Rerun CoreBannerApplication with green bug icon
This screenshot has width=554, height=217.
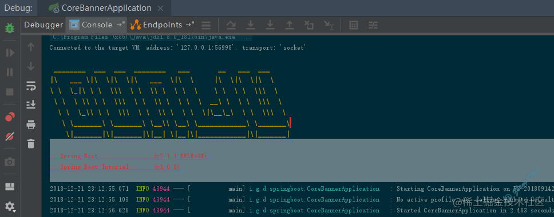[x=10, y=28]
